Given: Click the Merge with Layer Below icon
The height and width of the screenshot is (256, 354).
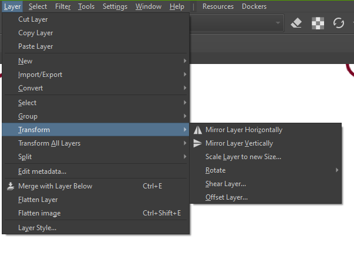Looking at the screenshot, I should pyautogui.click(x=11, y=186).
